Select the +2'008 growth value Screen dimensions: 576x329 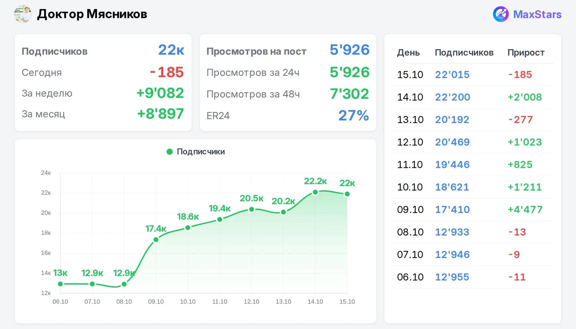pyautogui.click(x=525, y=97)
